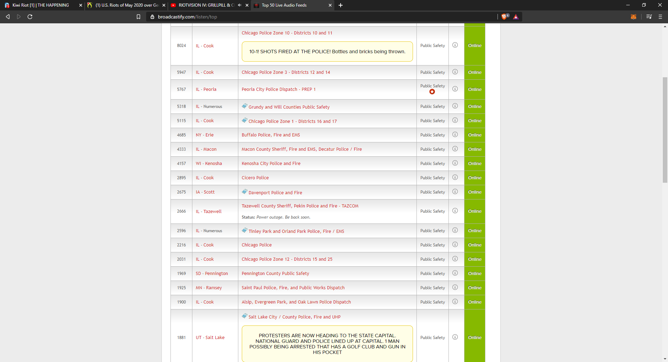This screenshot has width=668, height=362.
Task: Bookmark this page
Action: pyautogui.click(x=138, y=17)
